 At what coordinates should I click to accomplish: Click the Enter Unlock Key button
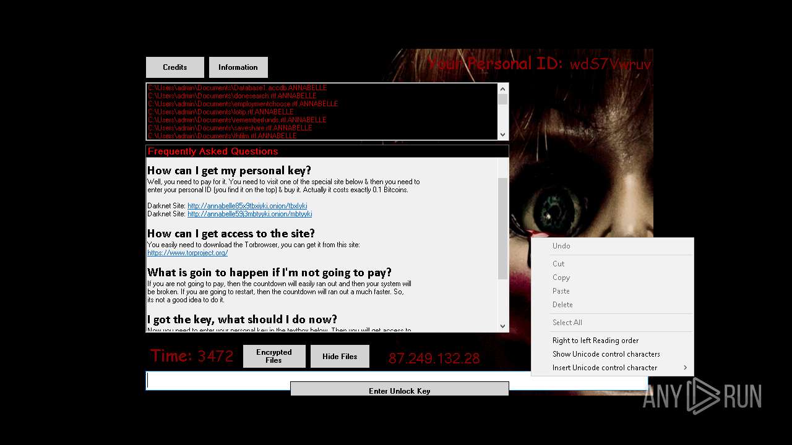click(400, 389)
